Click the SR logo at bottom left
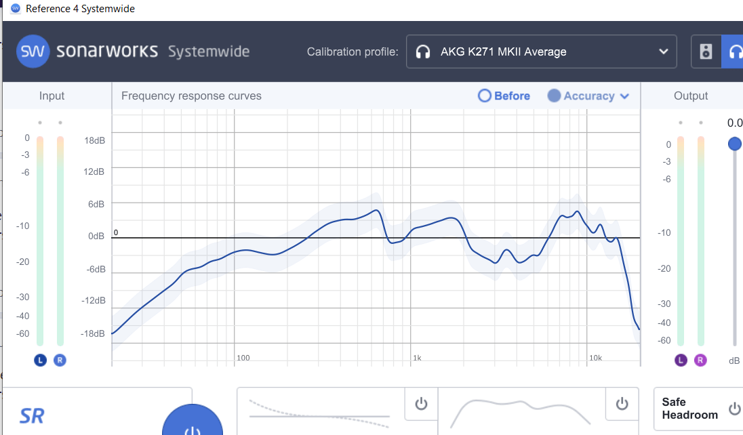This screenshot has height=435, width=743. coord(32,416)
